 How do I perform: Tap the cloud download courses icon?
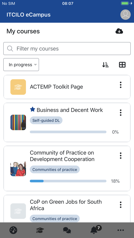pos(119,31)
